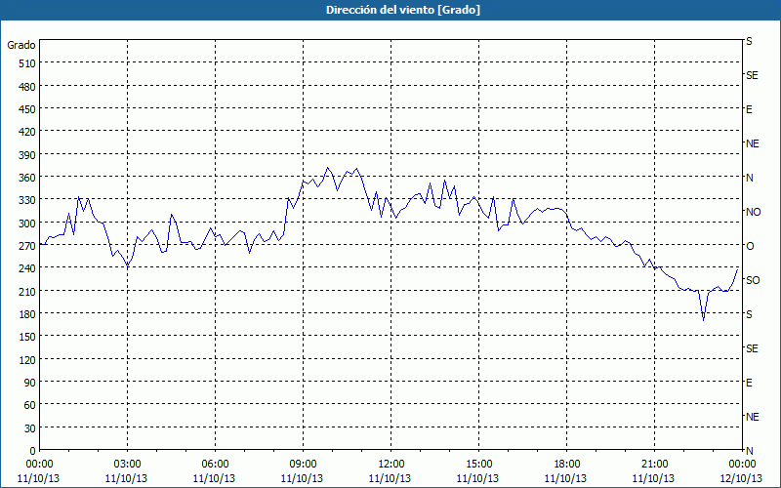Select the 60 degree axis label
The image size is (781, 488).
30,405
